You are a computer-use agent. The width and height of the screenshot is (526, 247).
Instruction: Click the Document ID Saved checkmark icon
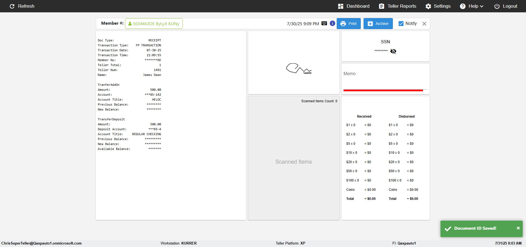pyautogui.click(x=448, y=229)
